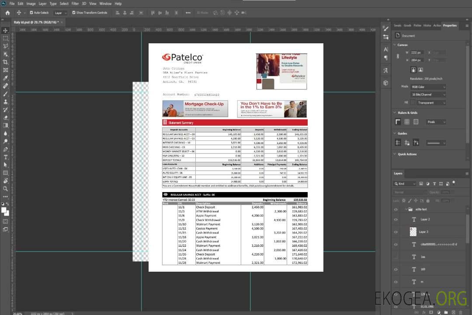This screenshot has width=472, height=315.
Task: Open the Character panel icon
Action: pos(386,49)
